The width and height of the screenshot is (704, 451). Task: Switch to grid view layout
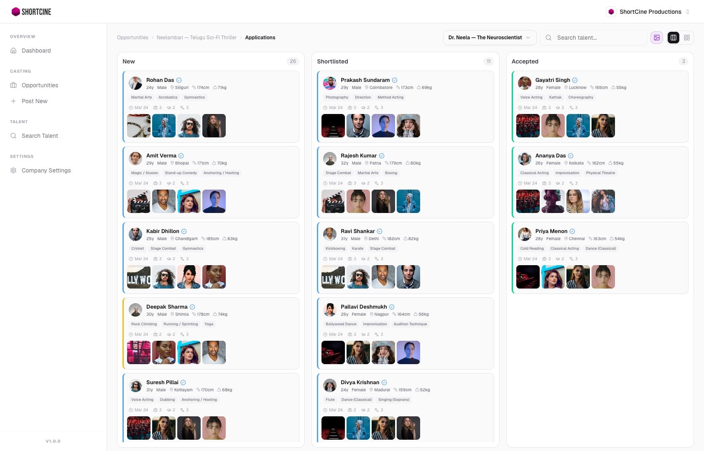(687, 38)
